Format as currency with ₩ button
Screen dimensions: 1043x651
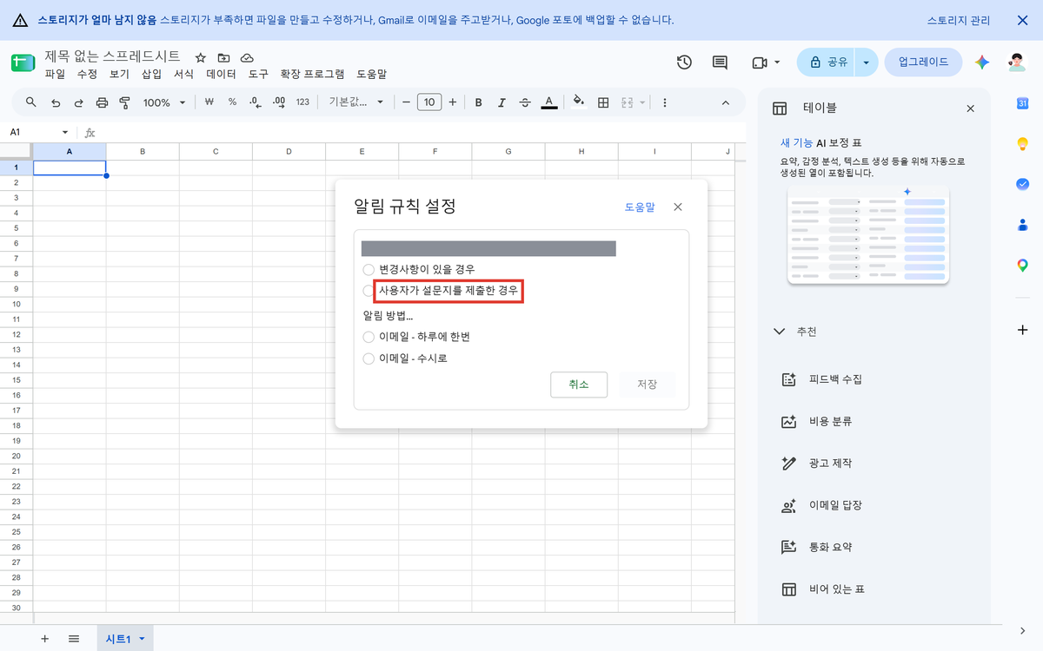pos(209,102)
